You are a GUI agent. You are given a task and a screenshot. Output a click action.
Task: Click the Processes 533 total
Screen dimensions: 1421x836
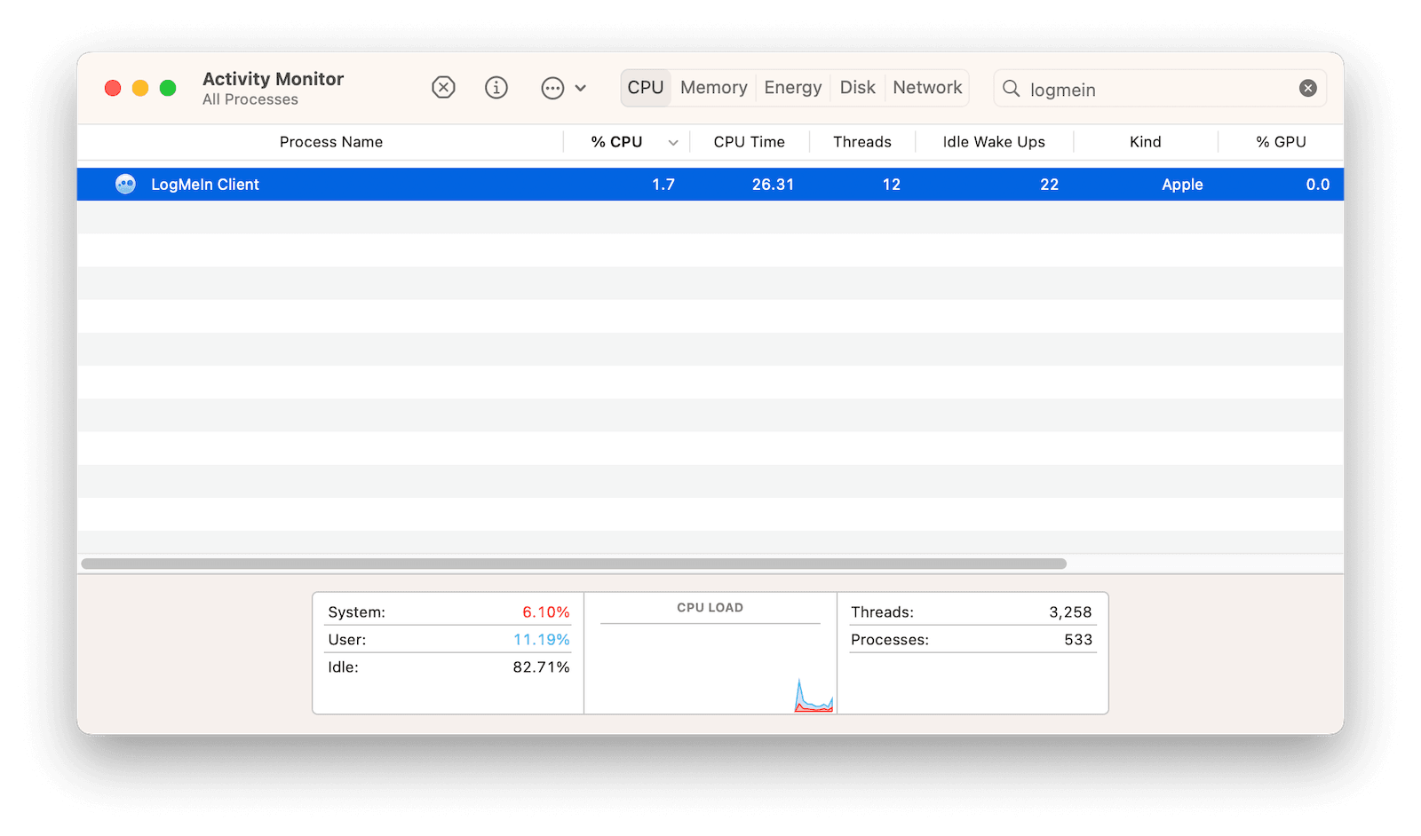(x=1078, y=640)
